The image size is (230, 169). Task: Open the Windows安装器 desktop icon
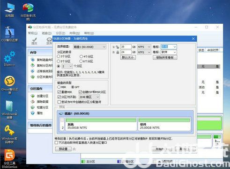pyautogui.click(x=9, y=110)
